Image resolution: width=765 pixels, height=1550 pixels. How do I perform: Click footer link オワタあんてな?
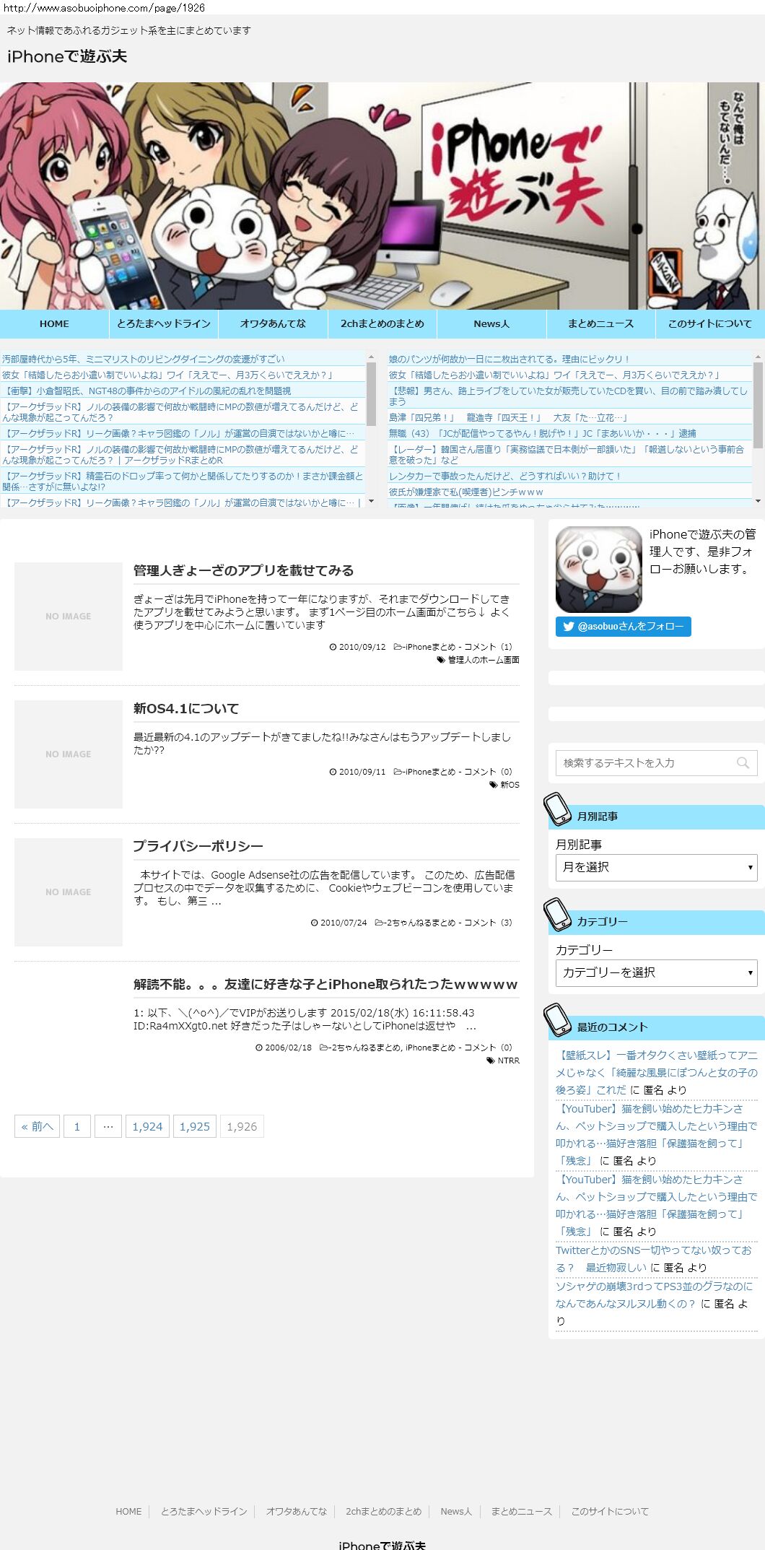(296, 1511)
